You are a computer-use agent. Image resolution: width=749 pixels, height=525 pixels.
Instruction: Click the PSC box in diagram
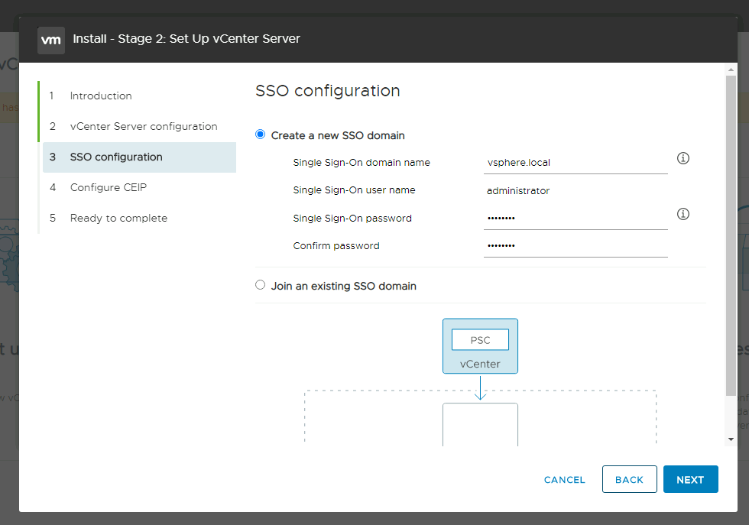point(480,340)
